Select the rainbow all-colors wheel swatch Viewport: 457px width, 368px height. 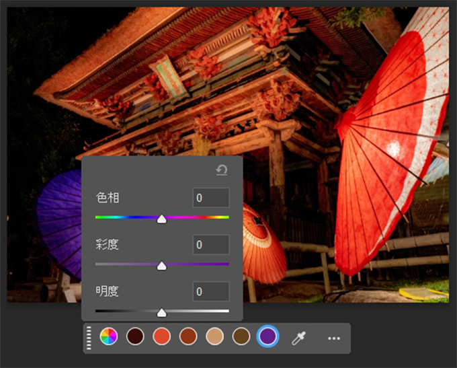pos(109,336)
